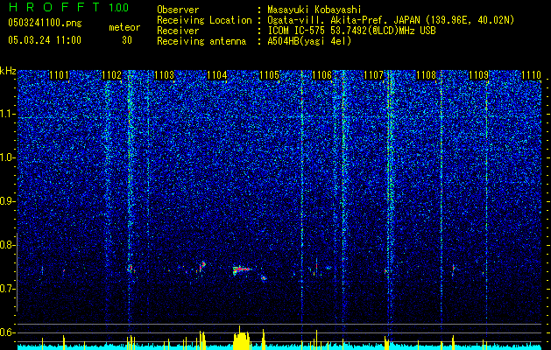Click the 1106 time marker
Screen dimensions: 551x350
321,75
